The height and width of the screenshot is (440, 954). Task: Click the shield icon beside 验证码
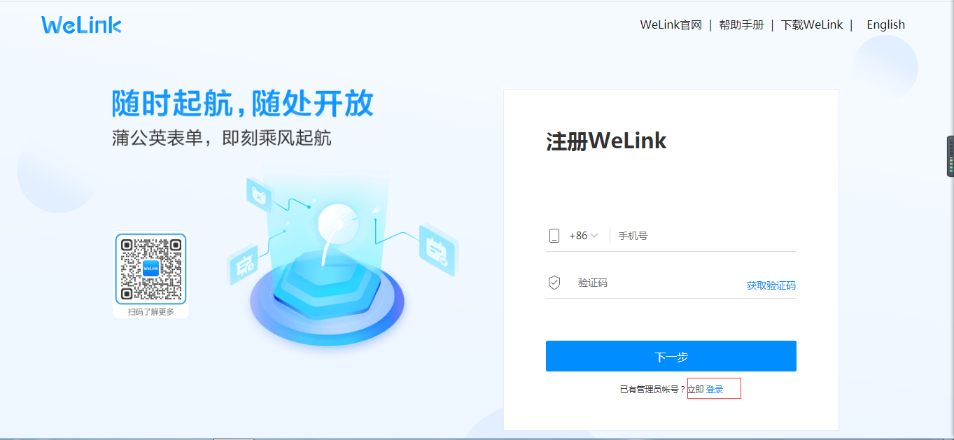554,283
